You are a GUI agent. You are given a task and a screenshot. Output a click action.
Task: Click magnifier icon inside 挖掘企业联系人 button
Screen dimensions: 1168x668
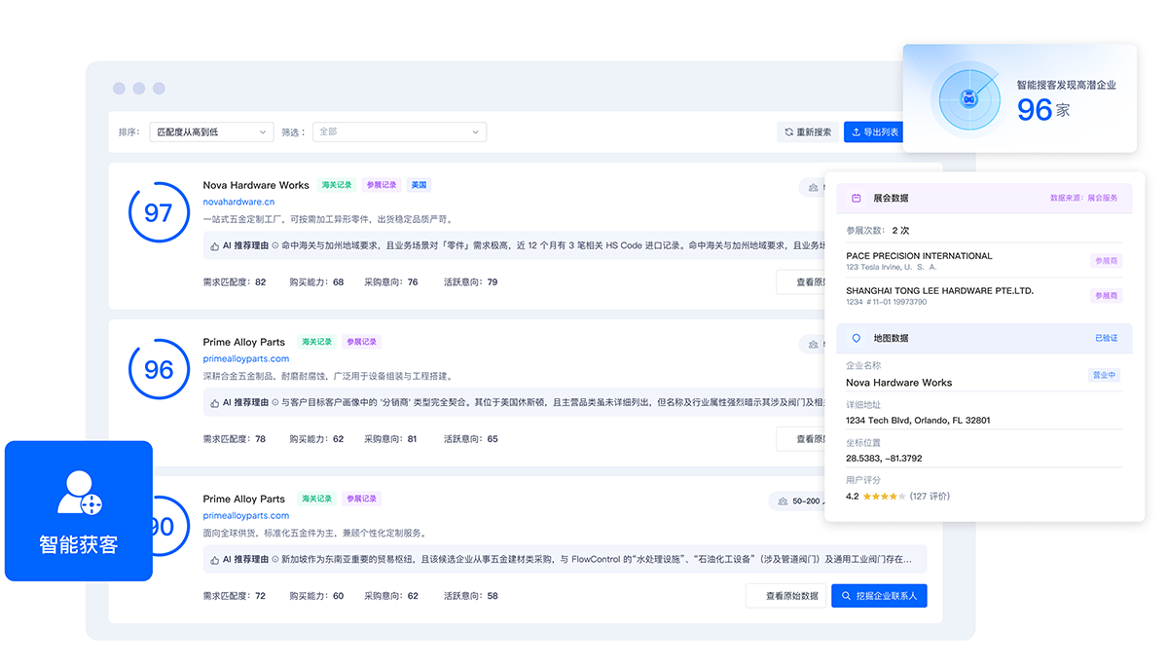click(x=847, y=595)
